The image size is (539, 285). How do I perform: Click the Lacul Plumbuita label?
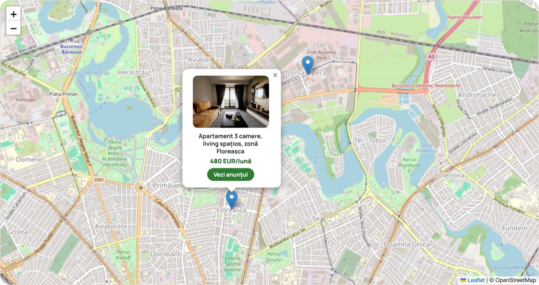pyautogui.click(x=427, y=148)
